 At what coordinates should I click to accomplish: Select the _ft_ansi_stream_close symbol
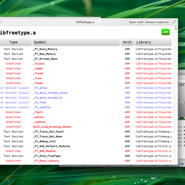point(50,93)
